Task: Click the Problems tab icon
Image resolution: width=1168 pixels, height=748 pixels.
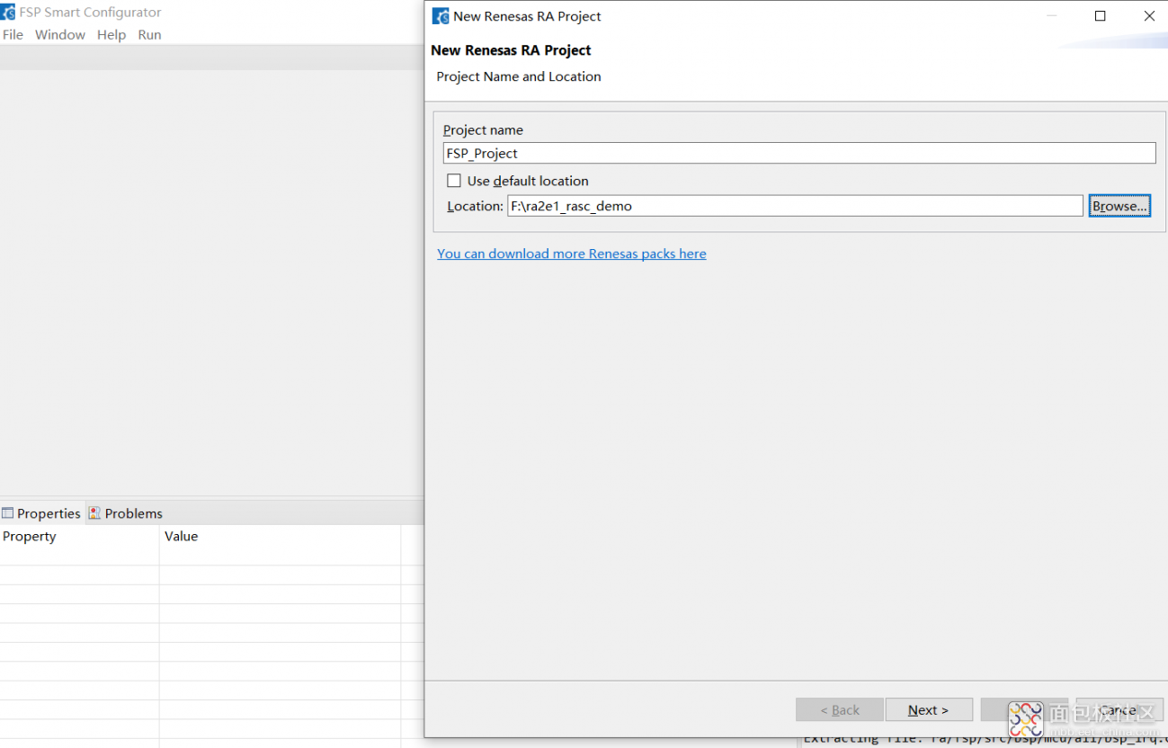Action: (94, 513)
